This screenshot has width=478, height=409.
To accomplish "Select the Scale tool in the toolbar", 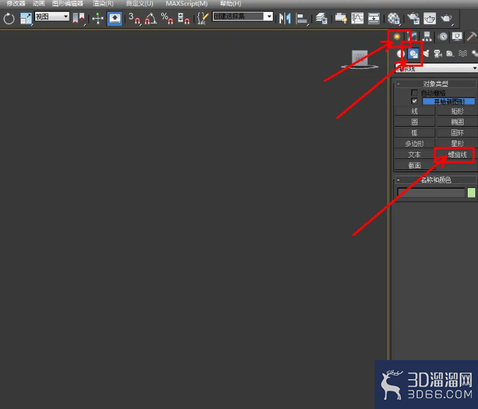I will pyautogui.click(x=25, y=19).
